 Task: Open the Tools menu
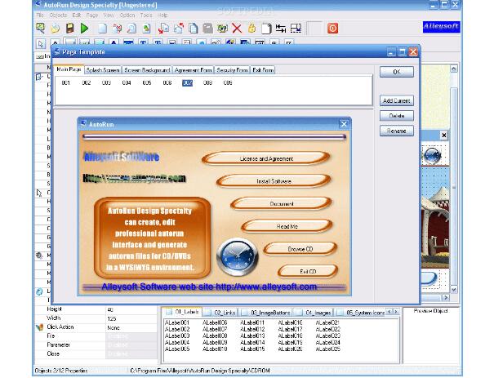pyautogui.click(x=146, y=15)
